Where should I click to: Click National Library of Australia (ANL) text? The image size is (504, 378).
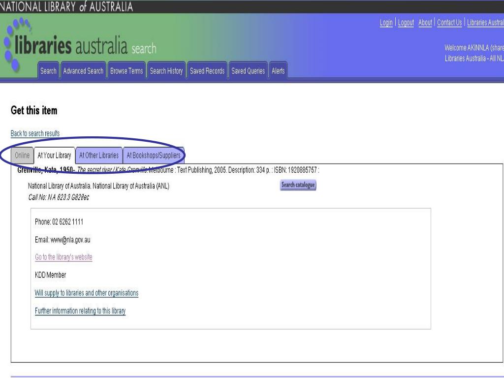coord(131,186)
